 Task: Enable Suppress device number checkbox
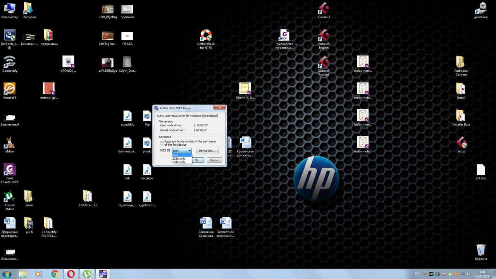pos(162,143)
